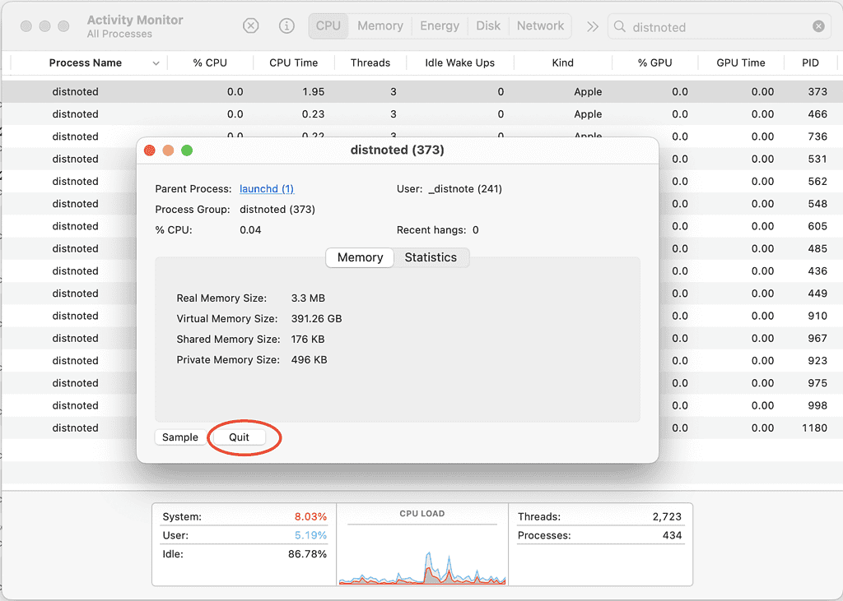Select the CPU tab
The height and width of the screenshot is (601, 843).
click(x=328, y=25)
